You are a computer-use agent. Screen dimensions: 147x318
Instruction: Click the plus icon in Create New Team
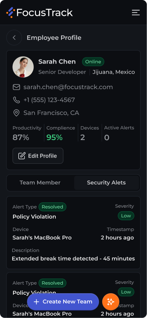pos(36,302)
